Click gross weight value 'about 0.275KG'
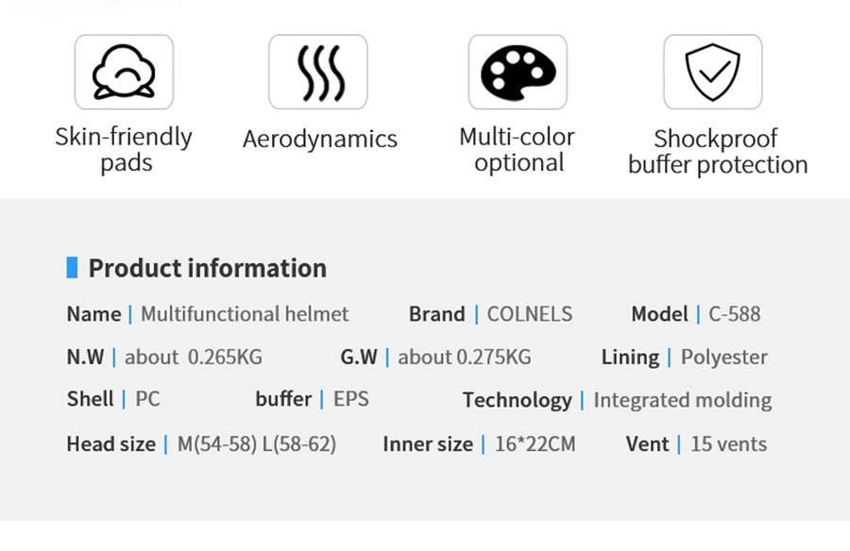This screenshot has height=551, width=850. pyautogui.click(x=464, y=357)
